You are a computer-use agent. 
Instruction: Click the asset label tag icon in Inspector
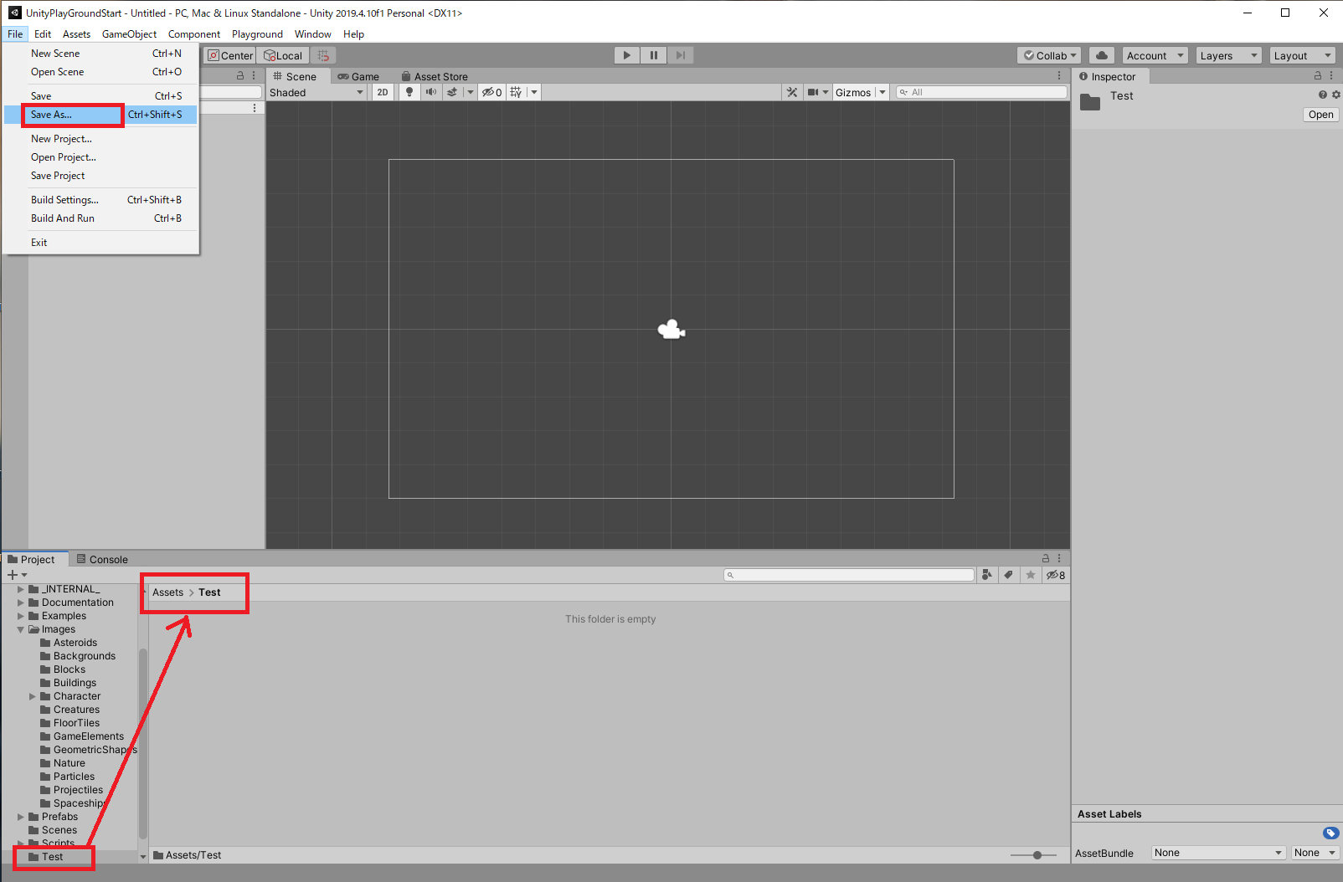tap(1331, 833)
